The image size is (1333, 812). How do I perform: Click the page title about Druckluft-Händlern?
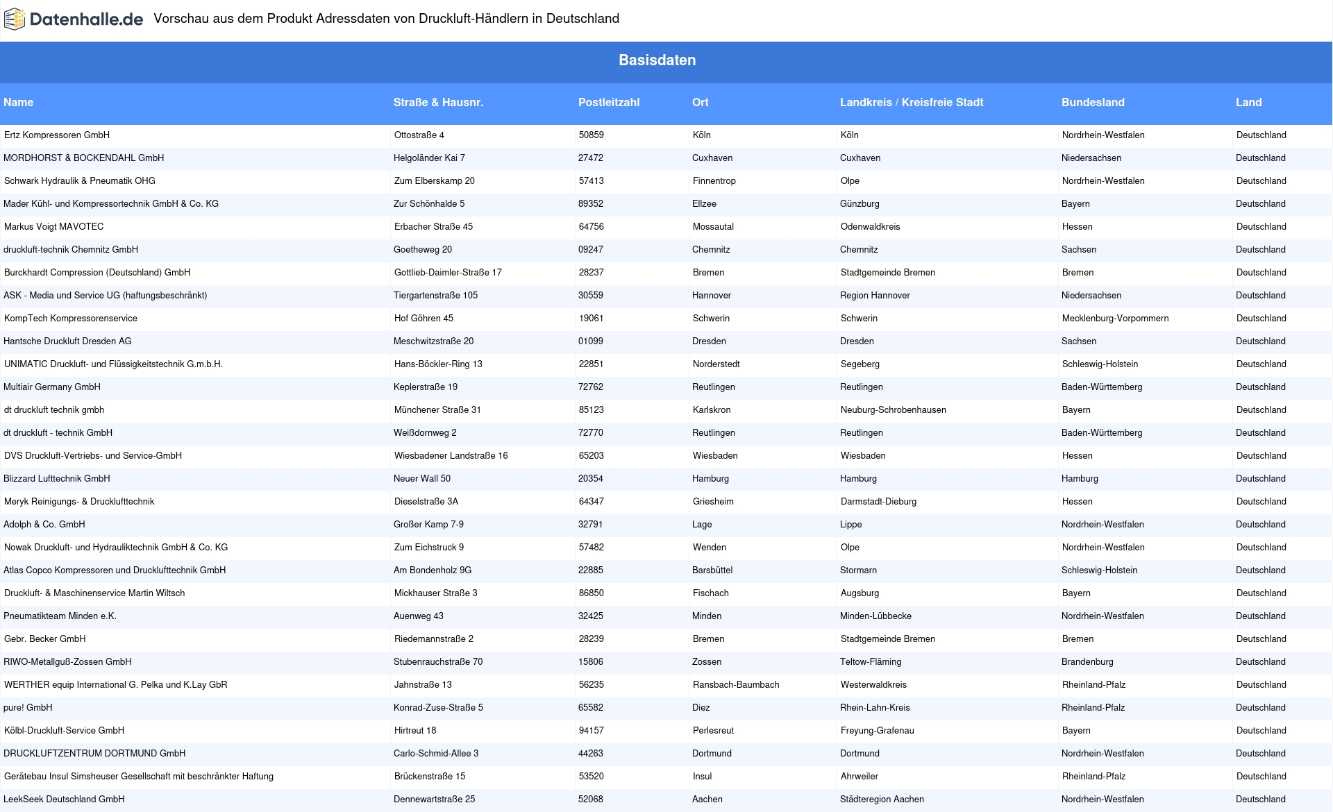[386, 19]
